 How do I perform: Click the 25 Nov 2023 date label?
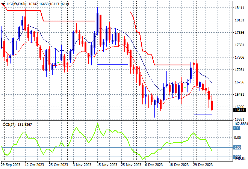(x=131, y=165)
